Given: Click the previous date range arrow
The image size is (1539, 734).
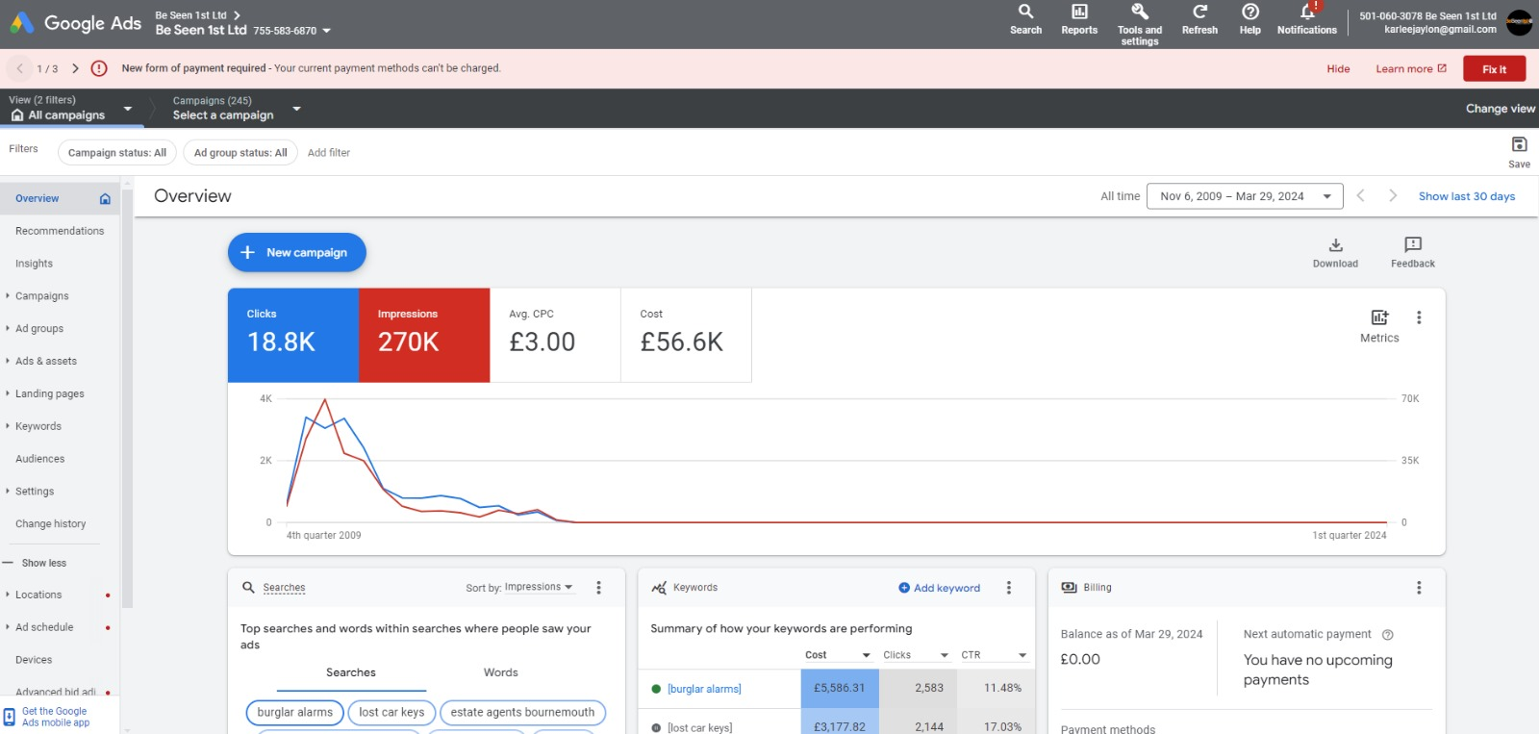Looking at the screenshot, I should coord(1360,195).
